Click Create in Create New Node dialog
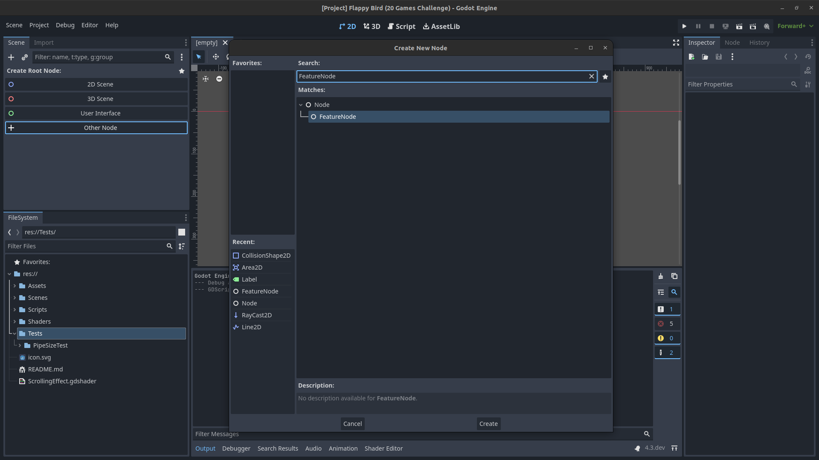The image size is (819, 460). click(x=488, y=424)
